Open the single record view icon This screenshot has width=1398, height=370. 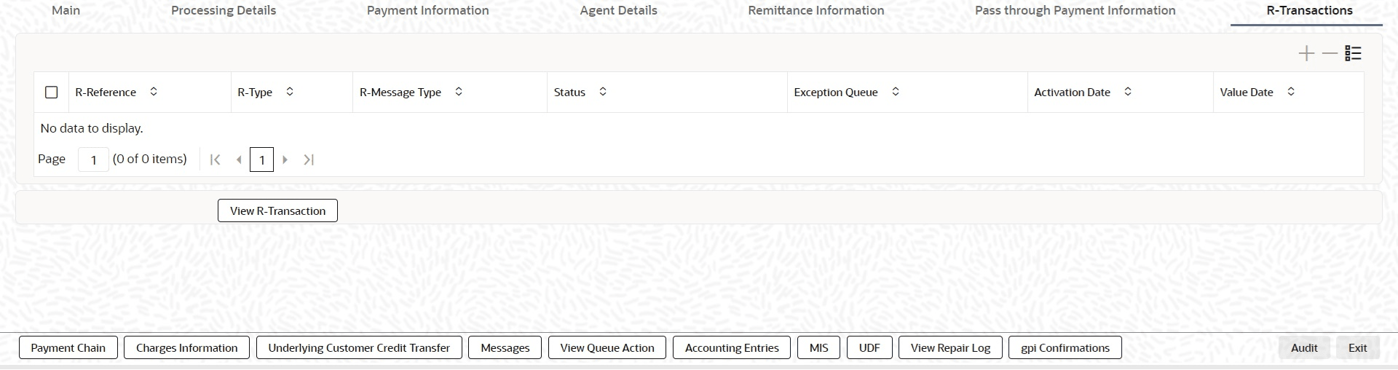pyautogui.click(x=1353, y=54)
